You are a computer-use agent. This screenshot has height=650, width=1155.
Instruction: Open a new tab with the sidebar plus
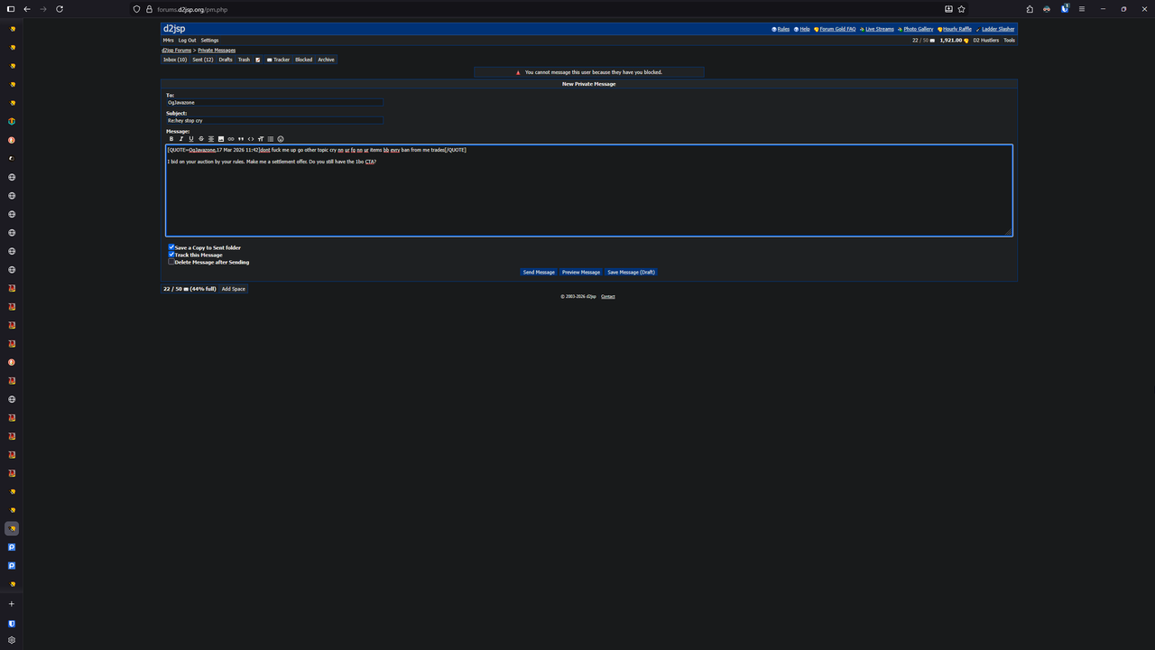point(12,604)
